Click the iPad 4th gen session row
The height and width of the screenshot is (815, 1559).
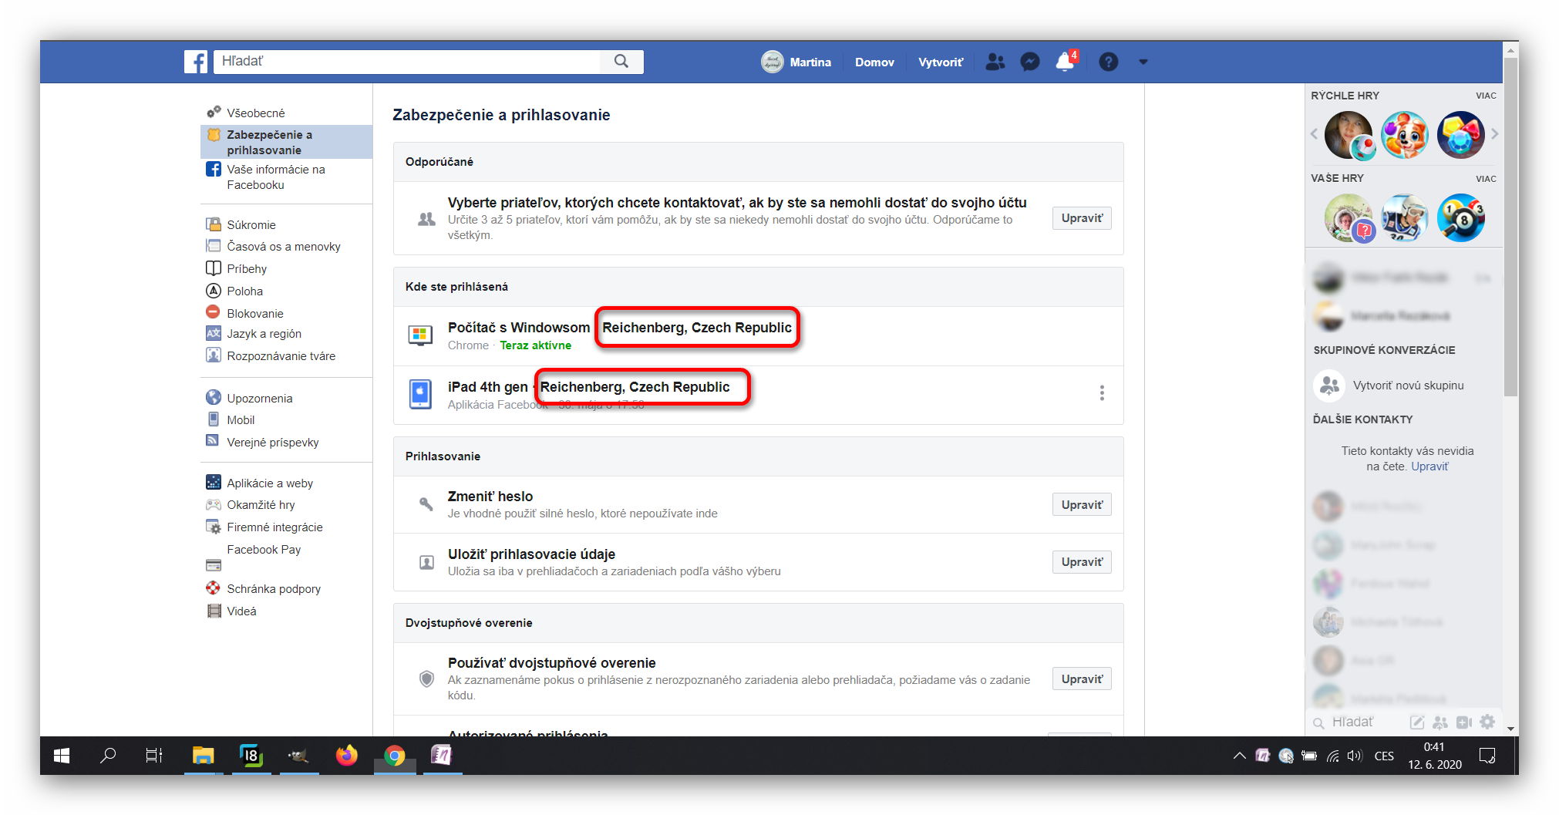758,395
